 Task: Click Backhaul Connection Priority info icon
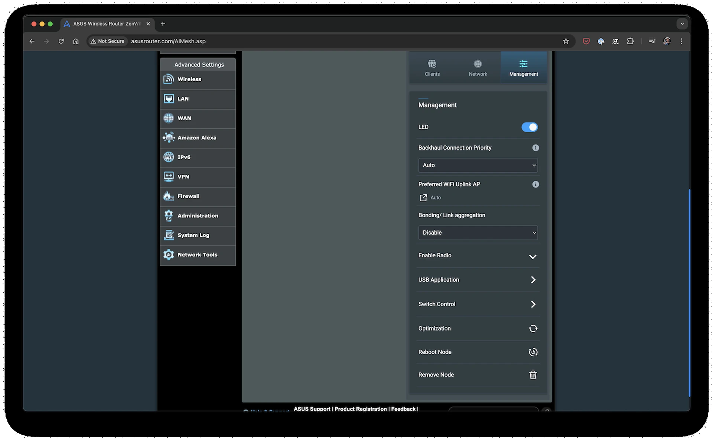click(x=535, y=148)
